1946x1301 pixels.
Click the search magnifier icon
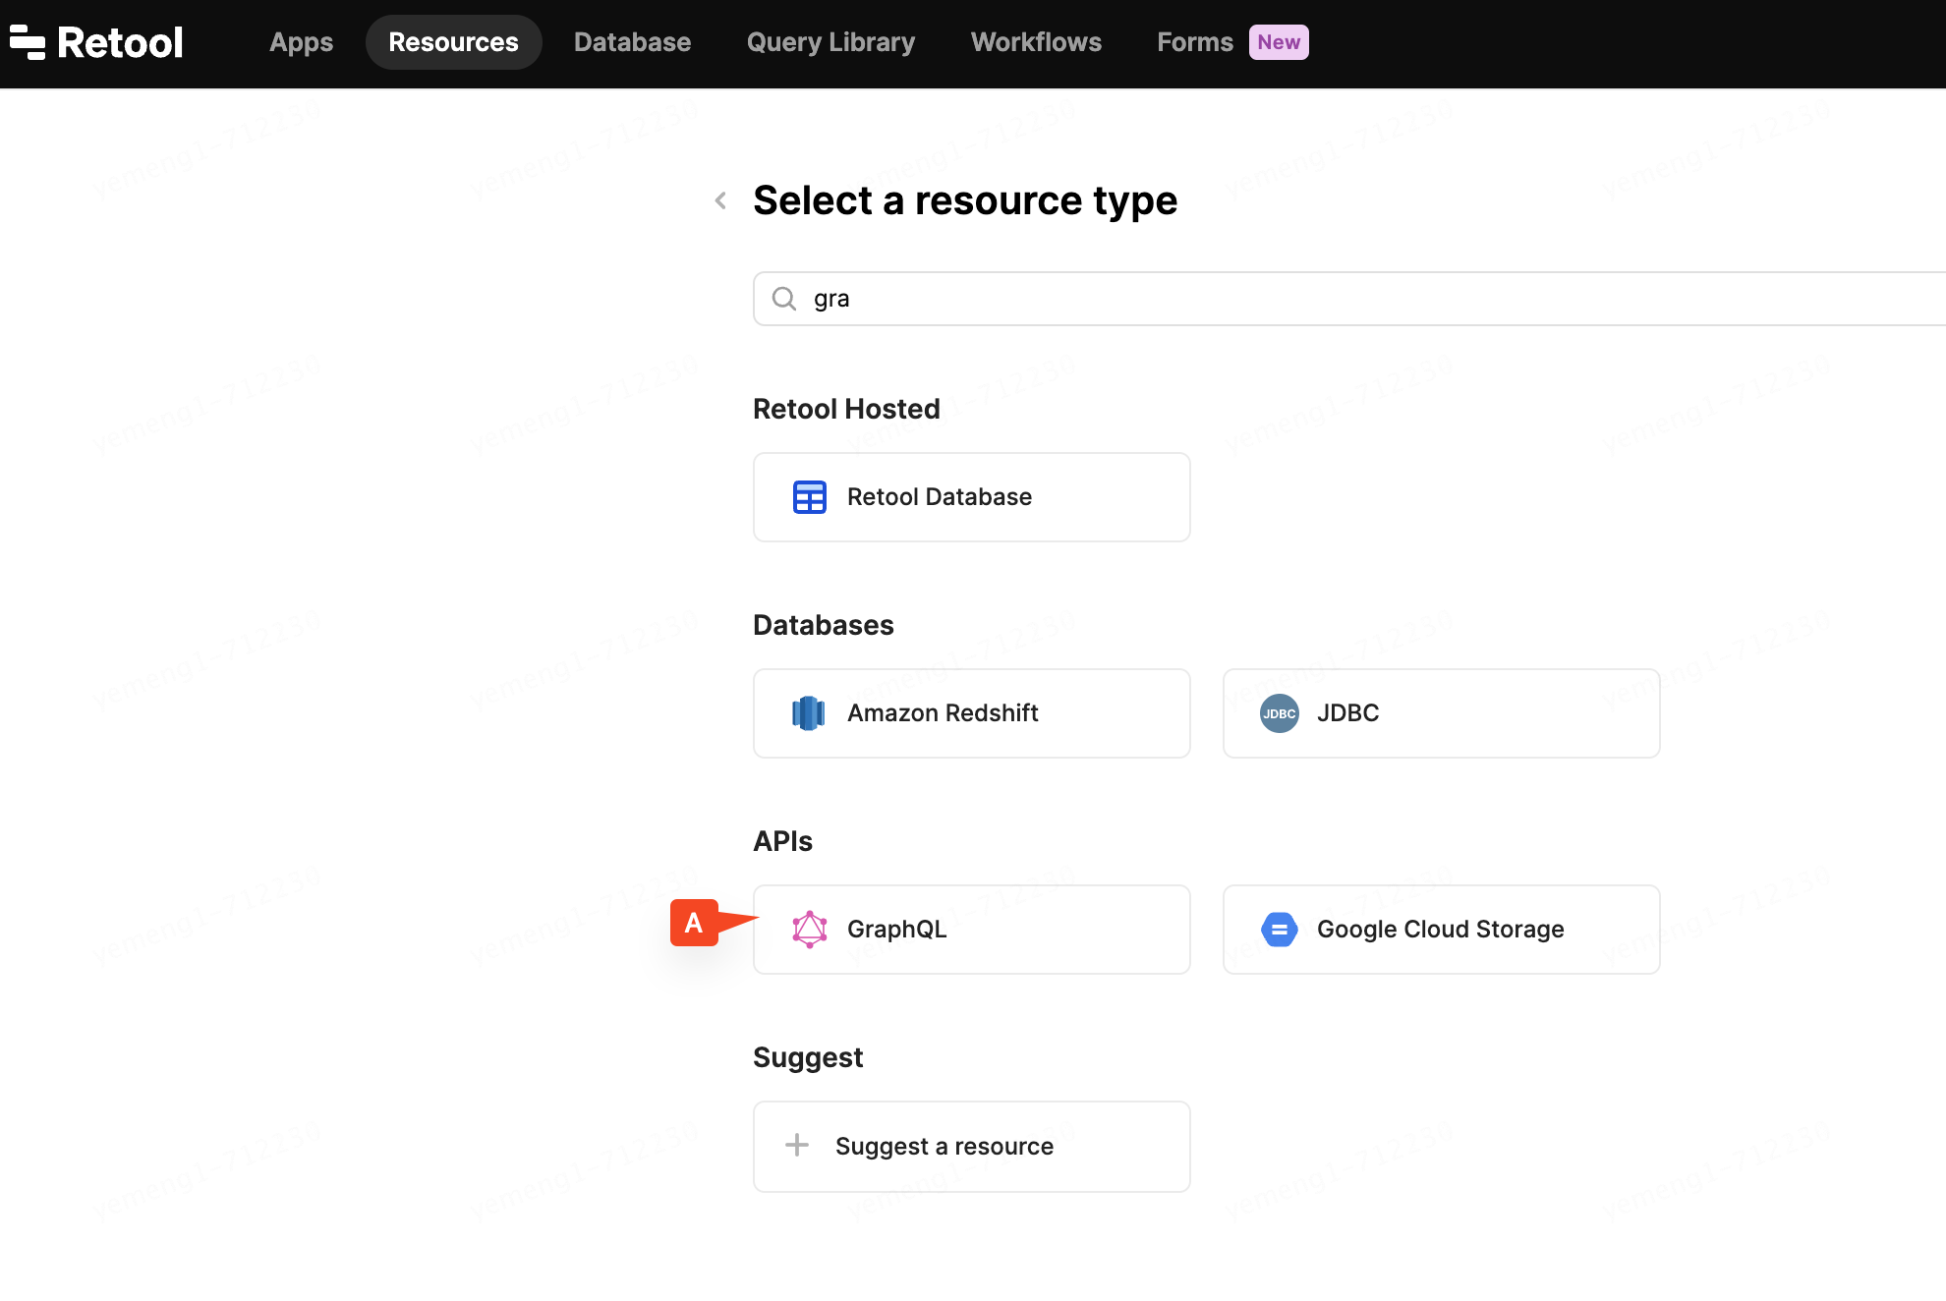(x=783, y=299)
